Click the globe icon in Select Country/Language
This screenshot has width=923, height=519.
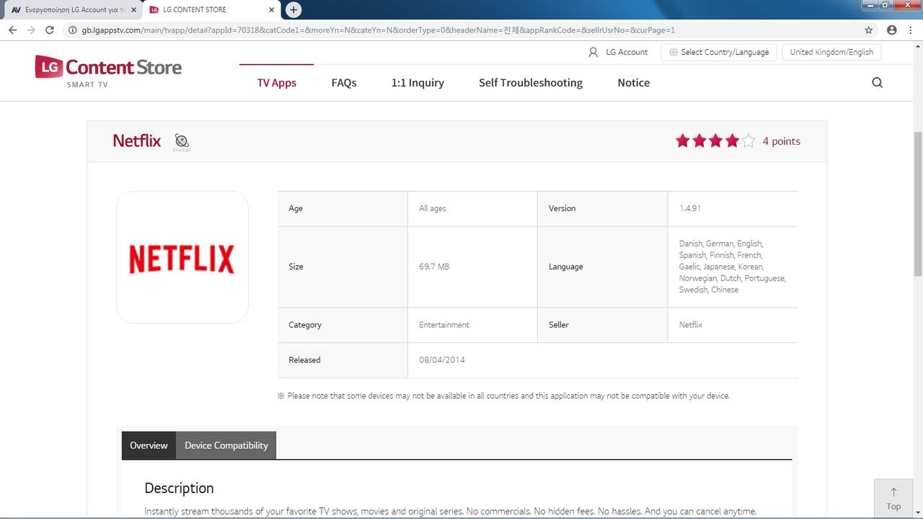[673, 52]
